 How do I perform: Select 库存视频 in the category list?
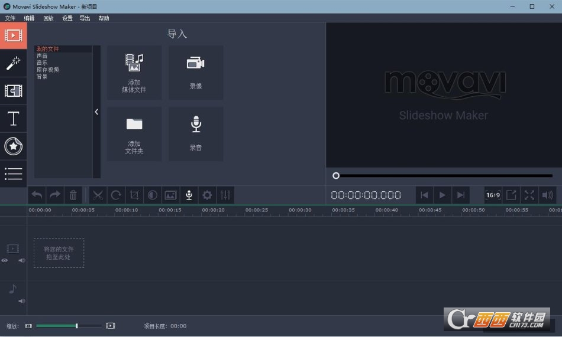(x=48, y=70)
